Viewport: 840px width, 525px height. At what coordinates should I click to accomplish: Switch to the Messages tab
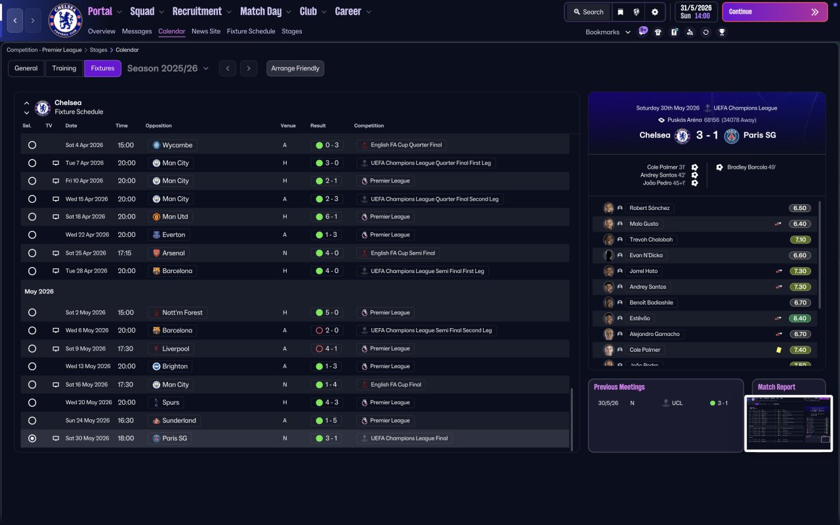point(136,31)
